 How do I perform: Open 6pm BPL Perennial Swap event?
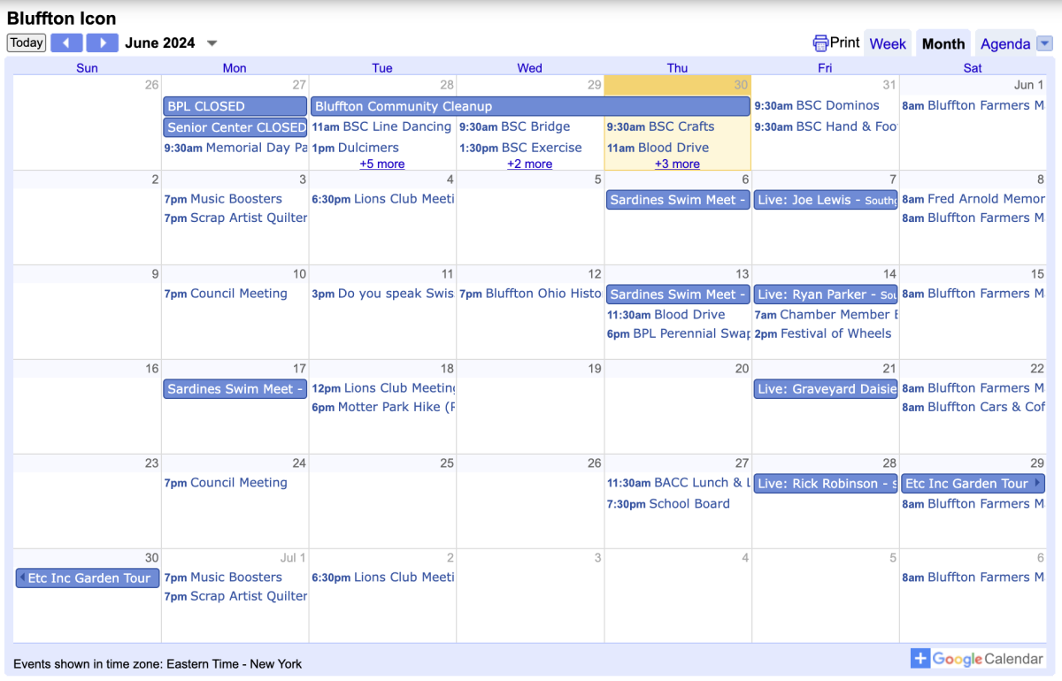tap(678, 333)
